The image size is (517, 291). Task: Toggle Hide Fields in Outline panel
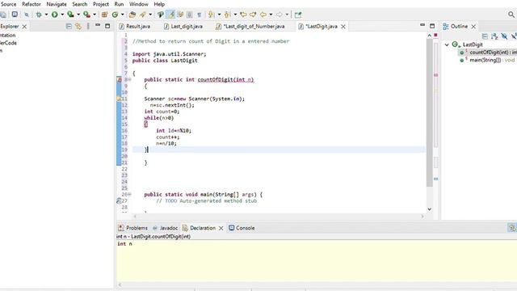(x=504, y=36)
